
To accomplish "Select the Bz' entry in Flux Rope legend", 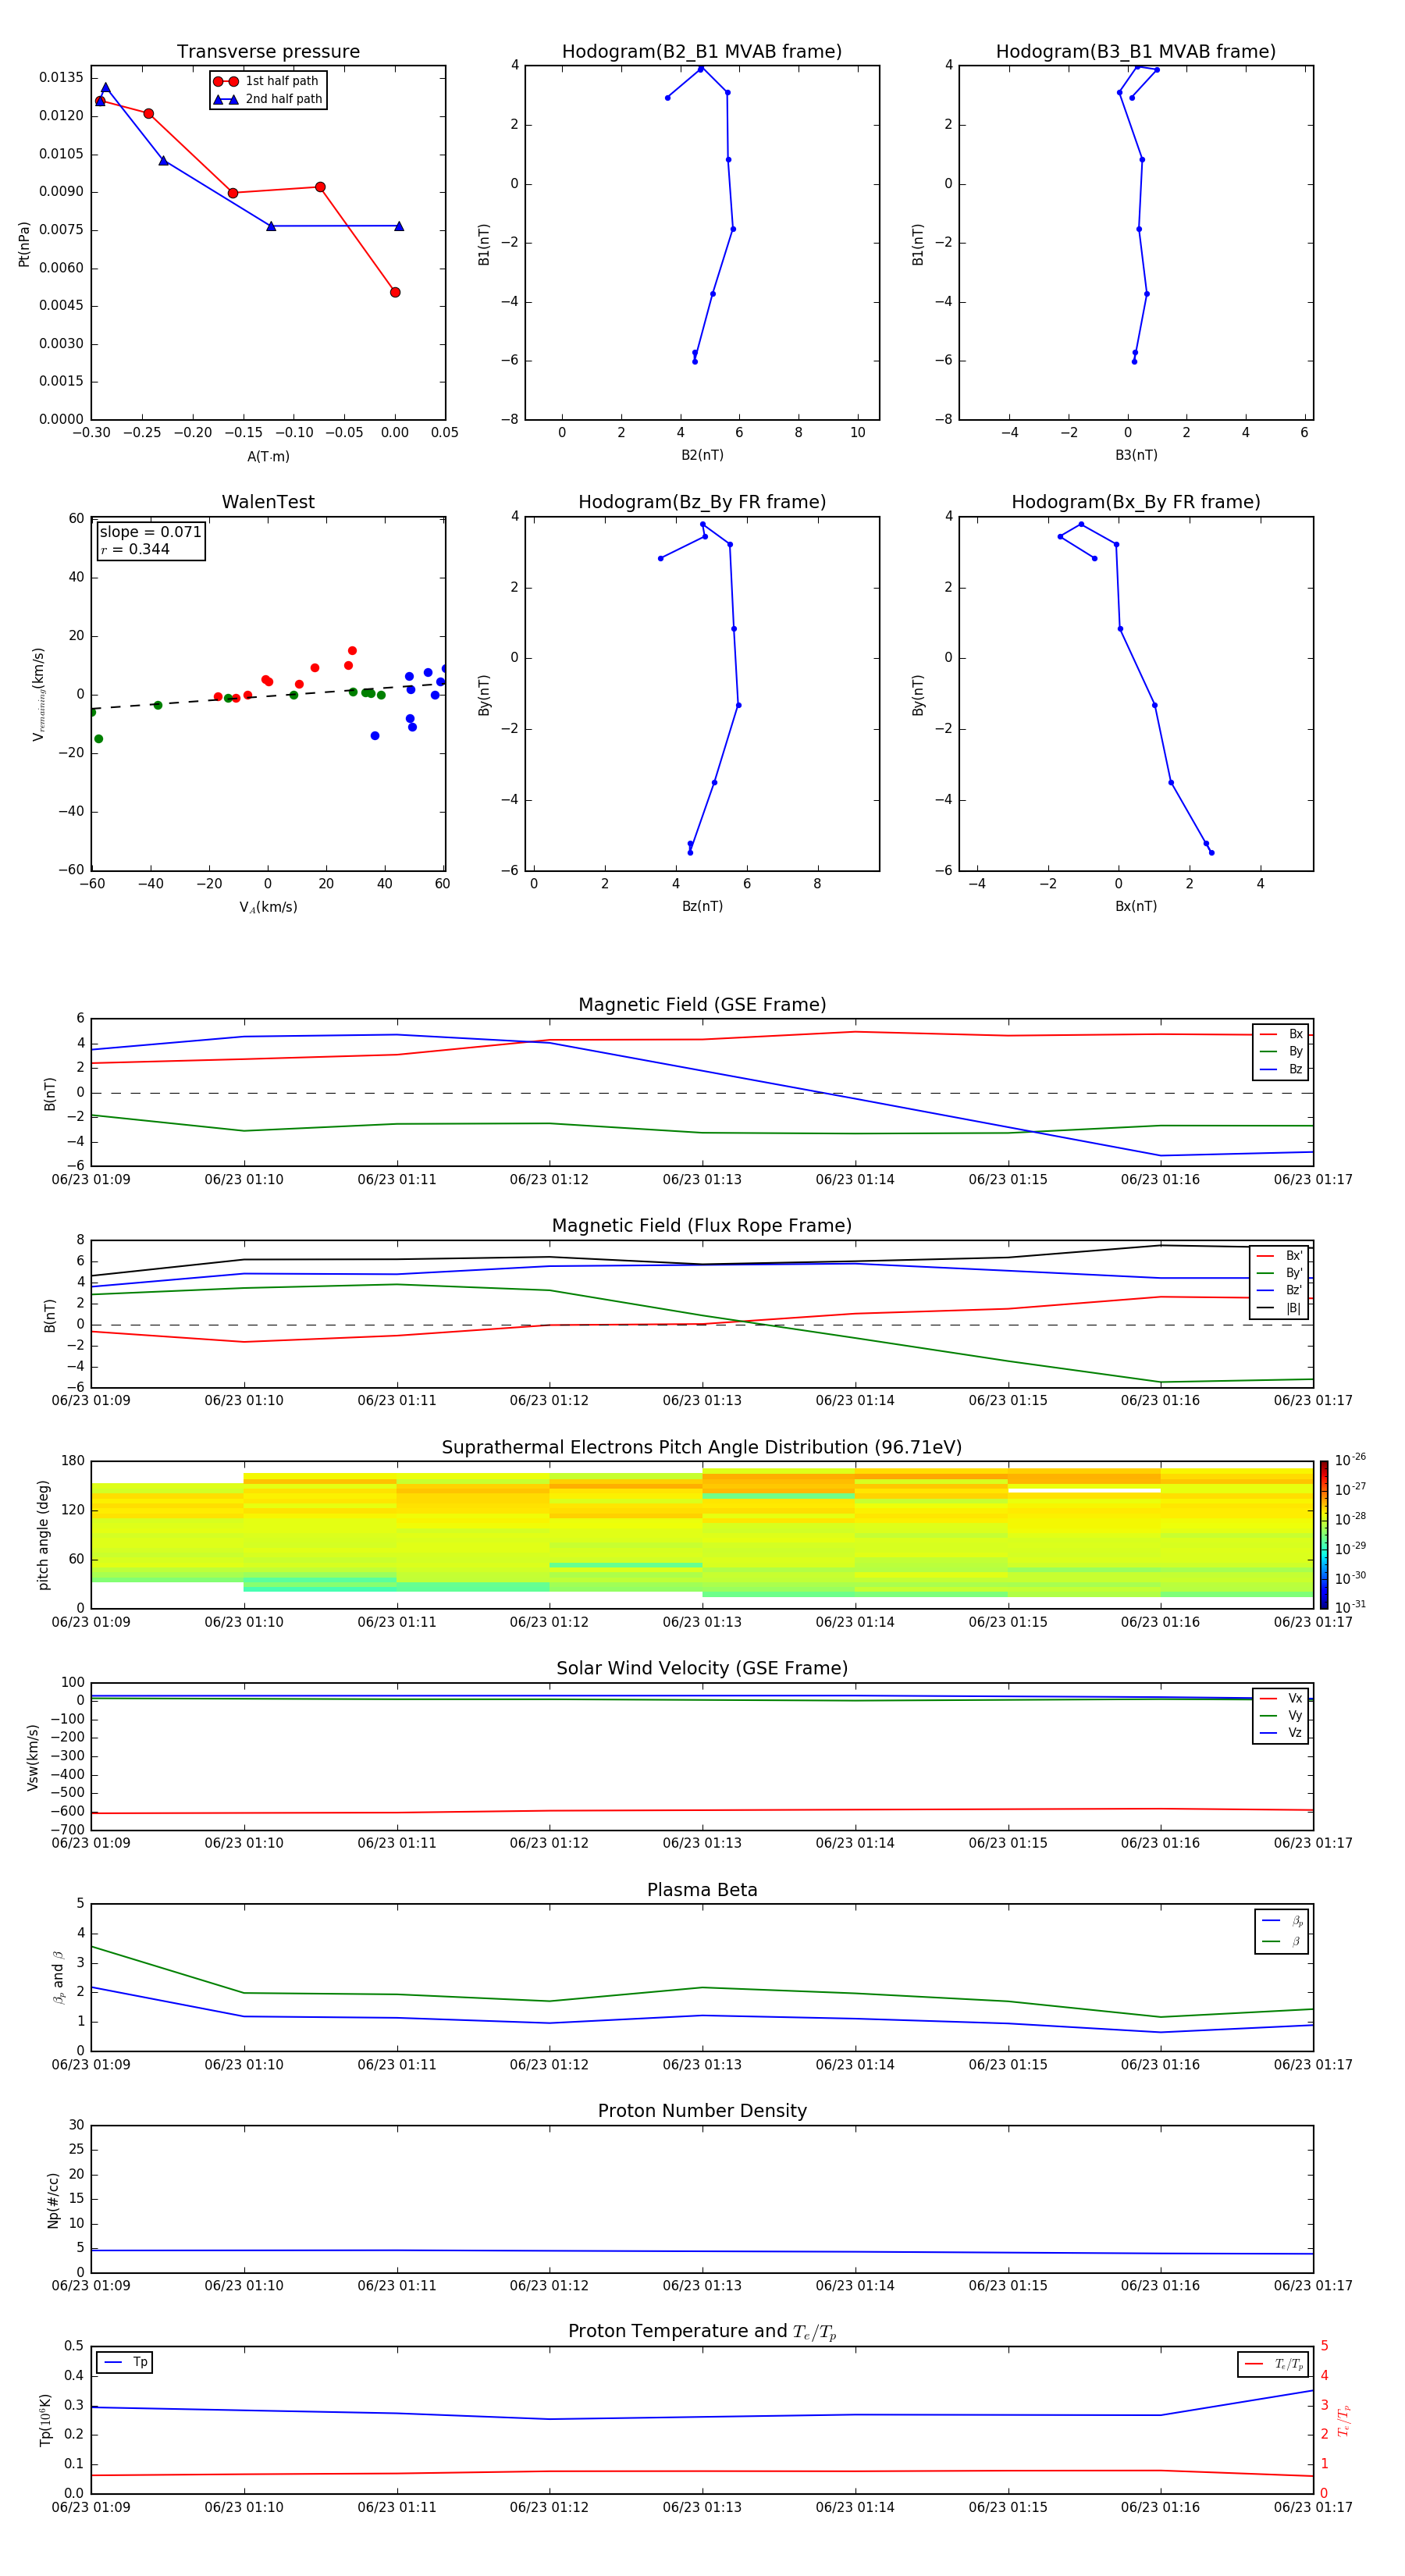I will 1280,1290.
